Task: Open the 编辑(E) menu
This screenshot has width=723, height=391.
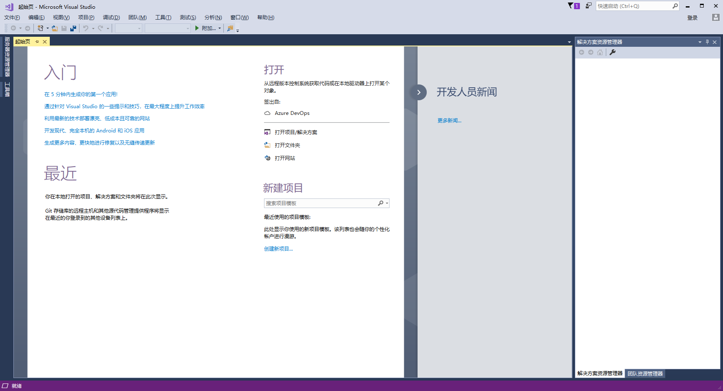Action: (36, 18)
